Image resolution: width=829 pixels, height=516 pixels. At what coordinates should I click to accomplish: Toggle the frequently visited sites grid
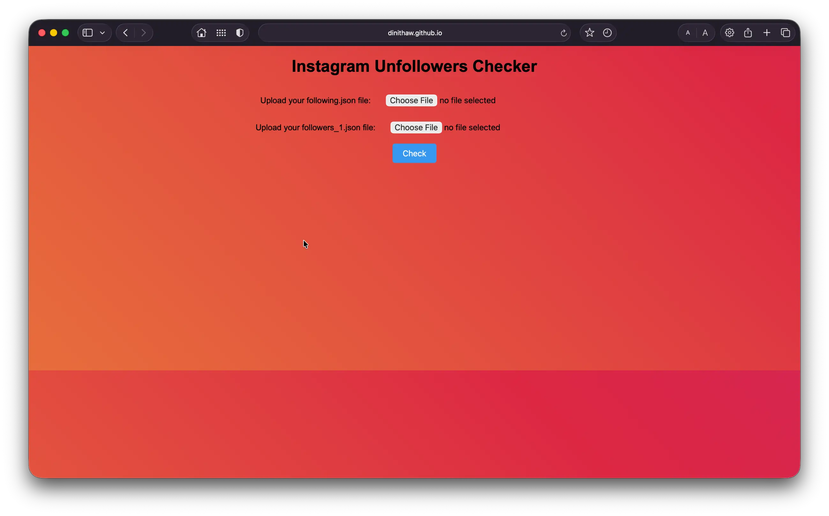220,33
